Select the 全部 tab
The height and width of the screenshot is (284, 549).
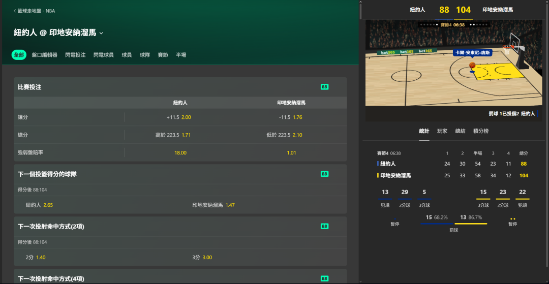click(19, 55)
